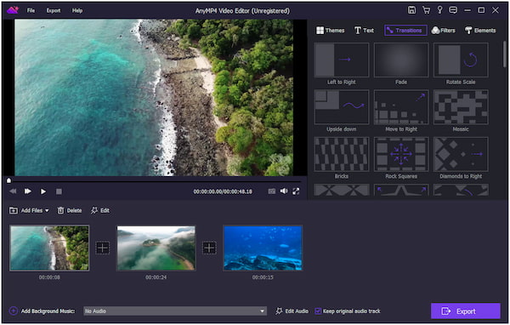
Task: Click the Edit clip button
Action: pos(100,210)
